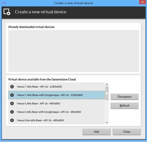147x142 pixels.
Task: Click the device list scrollbar thumb
Action: click(107, 93)
